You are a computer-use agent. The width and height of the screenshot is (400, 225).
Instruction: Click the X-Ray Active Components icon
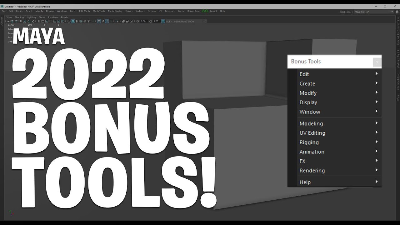point(127,21)
